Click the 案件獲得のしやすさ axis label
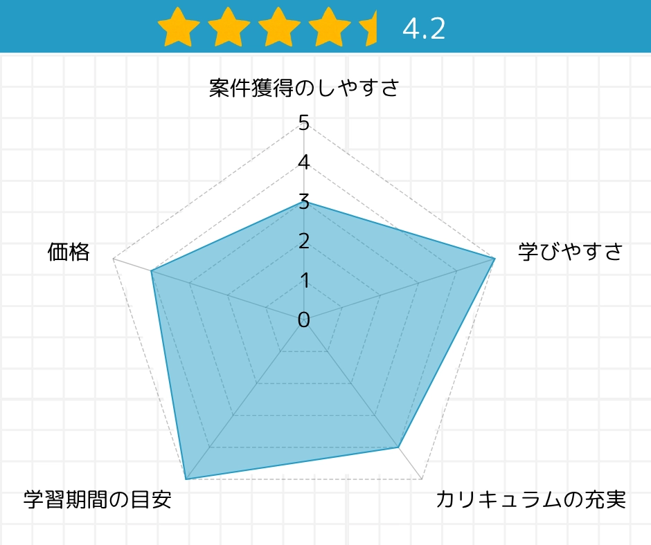The height and width of the screenshot is (545, 651). coord(304,88)
